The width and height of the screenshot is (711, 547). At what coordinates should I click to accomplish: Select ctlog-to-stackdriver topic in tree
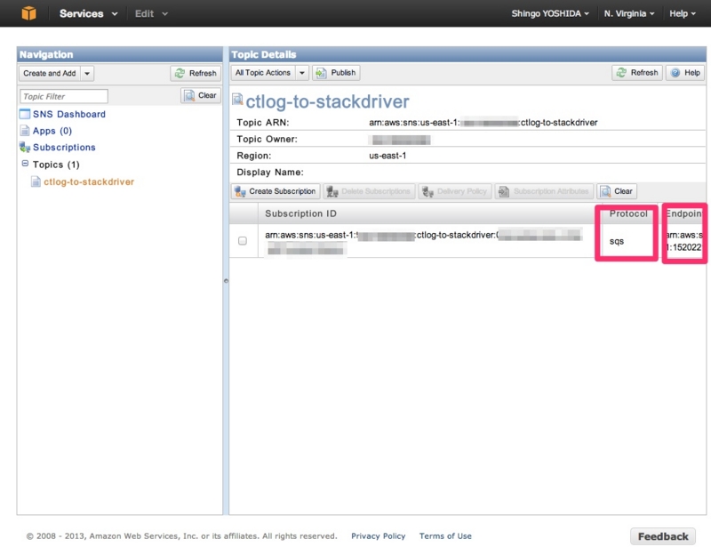coord(89,181)
